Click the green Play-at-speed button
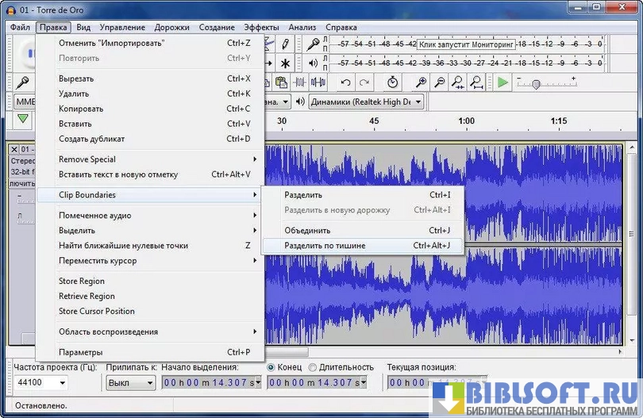Screen dimensions: 643x418 [x=502, y=82]
